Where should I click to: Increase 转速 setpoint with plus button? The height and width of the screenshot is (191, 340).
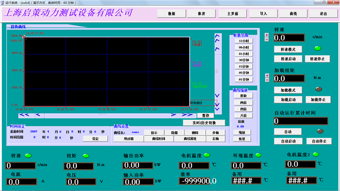click(x=267, y=35)
